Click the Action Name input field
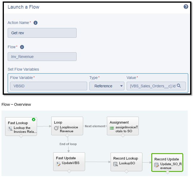 click(x=42, y=33)
